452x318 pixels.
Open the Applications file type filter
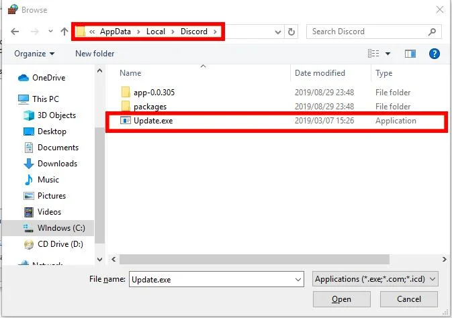click(x=375, y=279)
